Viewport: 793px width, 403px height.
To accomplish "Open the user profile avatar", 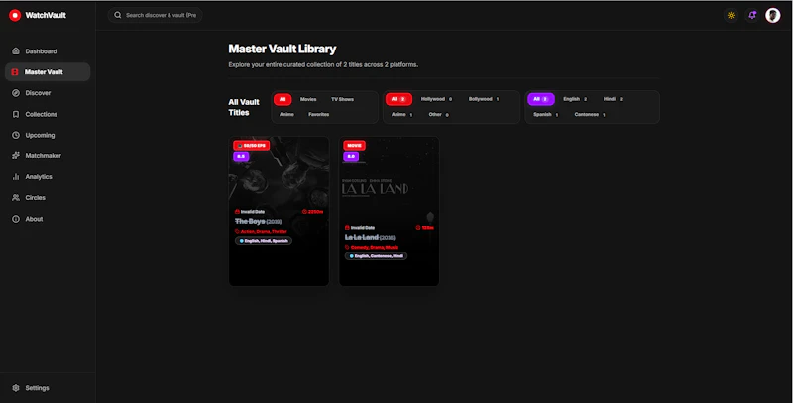I will coord(773,15).
